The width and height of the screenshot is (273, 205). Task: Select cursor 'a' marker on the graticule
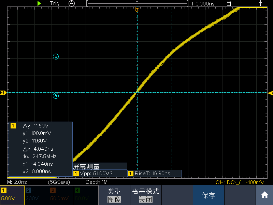point(56,96)
